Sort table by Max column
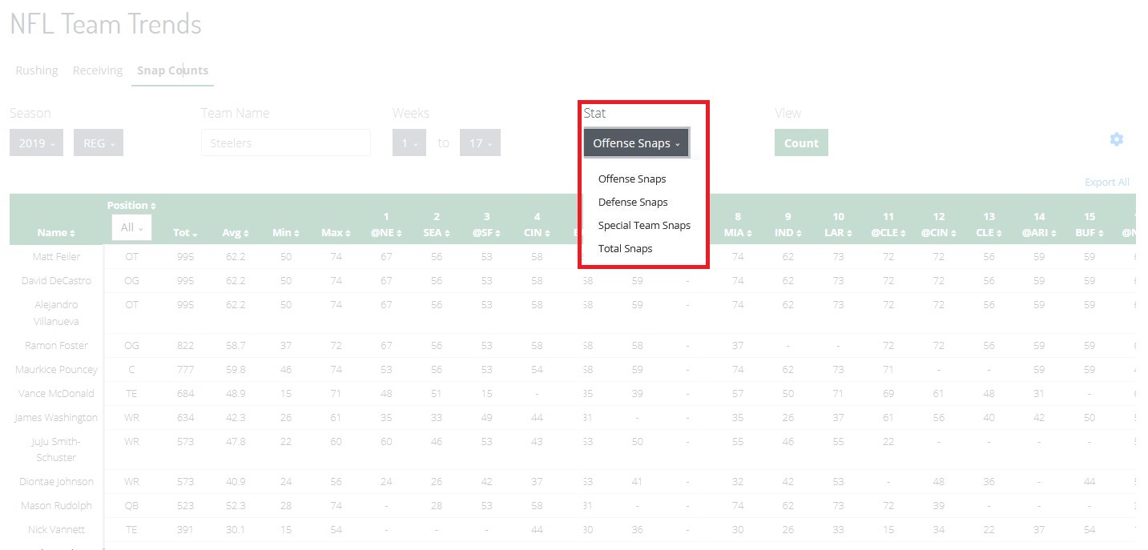Viewport: 1148px width, 550px height. [x=336, y=232]
